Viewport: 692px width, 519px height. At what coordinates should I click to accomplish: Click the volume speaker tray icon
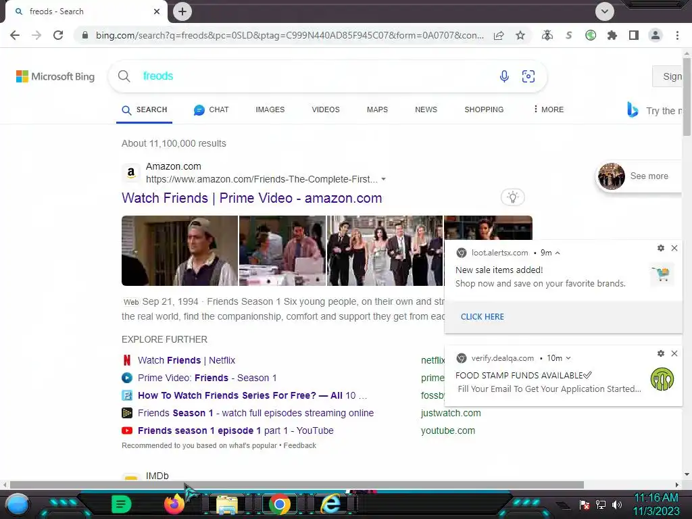(x=616, y=504)
